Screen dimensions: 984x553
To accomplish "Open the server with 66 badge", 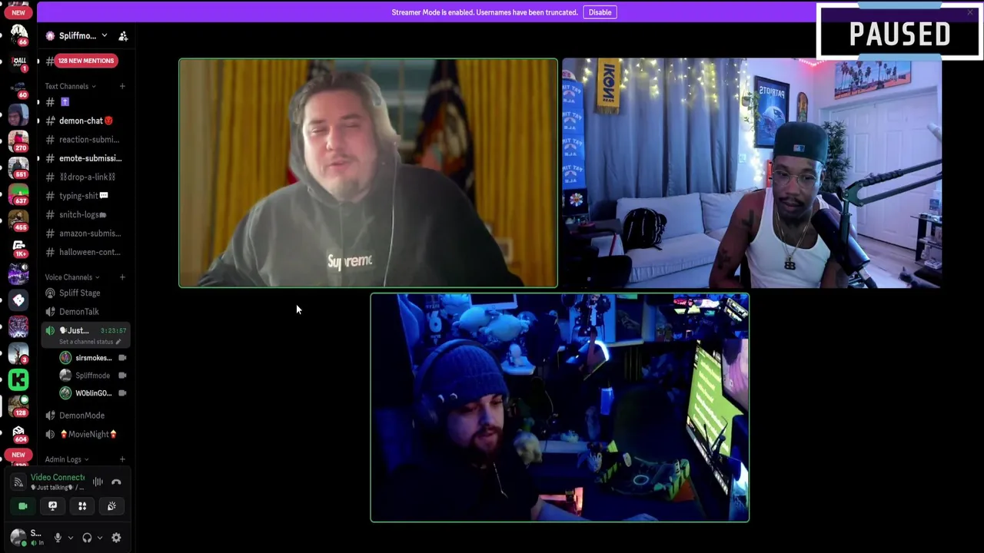I will coord(18,35).
